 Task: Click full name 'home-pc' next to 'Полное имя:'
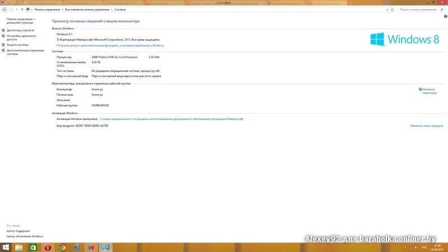tap(97, 95)
